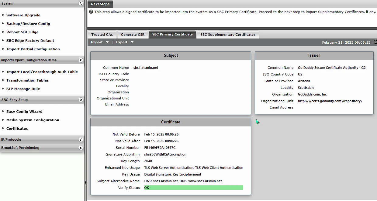The image size is (377, 201).
Task: Open Import Partial Configuration link
Action: pos(33,49)
